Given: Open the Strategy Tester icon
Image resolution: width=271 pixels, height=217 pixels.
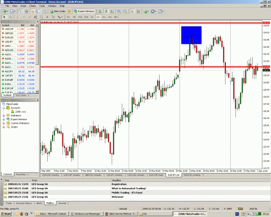Looking at the screenshot, I should tap(44, 11).
